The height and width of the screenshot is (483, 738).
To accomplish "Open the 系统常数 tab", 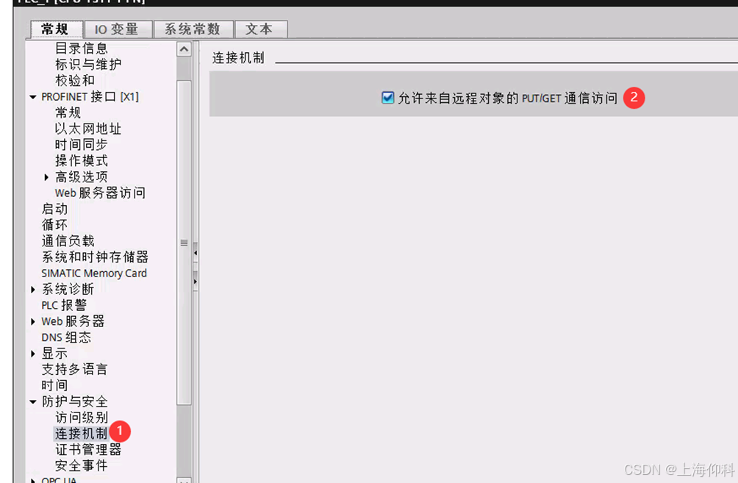I will click(193, 29).
